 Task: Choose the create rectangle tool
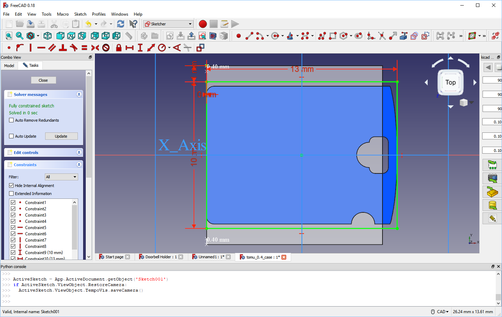coord(333,36)
